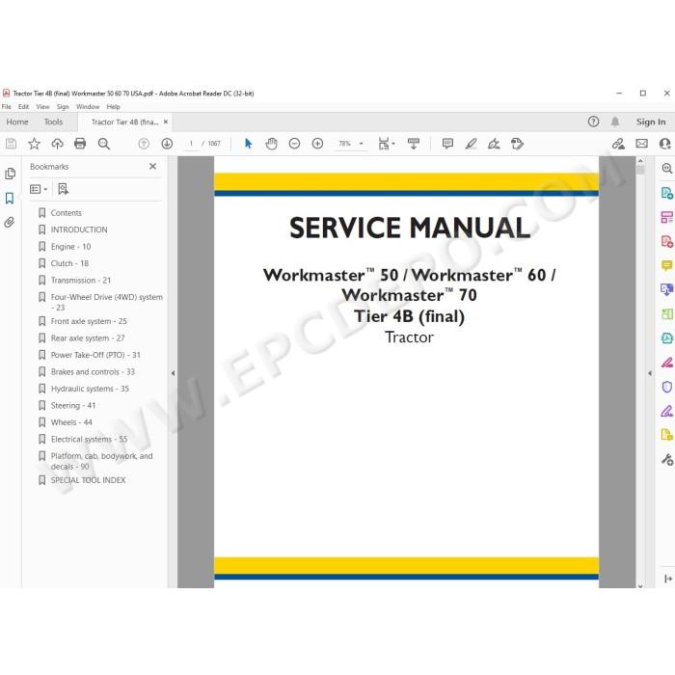Click the scrolling mode icon
This screenshot has width=675, height=675.
tap(414, 144)
